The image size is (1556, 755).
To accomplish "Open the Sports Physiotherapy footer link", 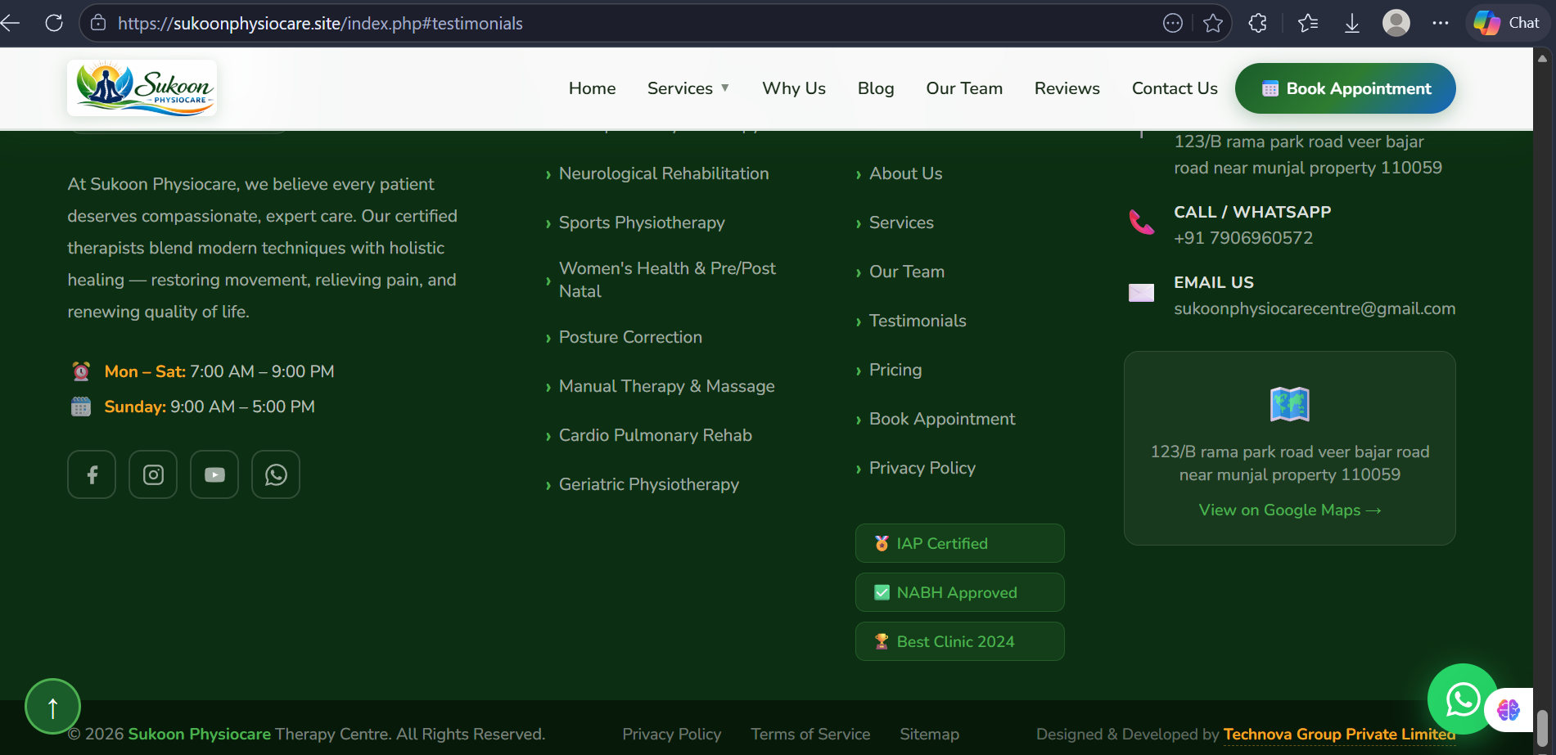I will pos(641,222).
